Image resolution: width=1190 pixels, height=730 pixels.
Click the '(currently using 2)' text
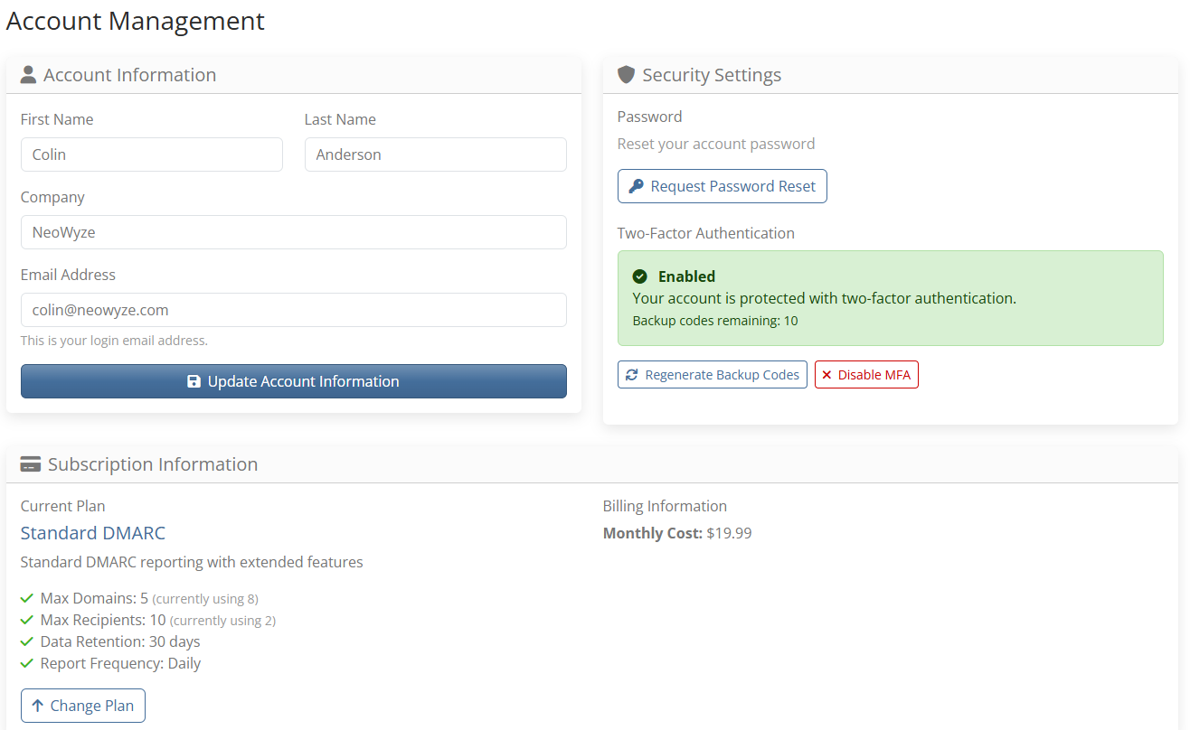point(222,621)
